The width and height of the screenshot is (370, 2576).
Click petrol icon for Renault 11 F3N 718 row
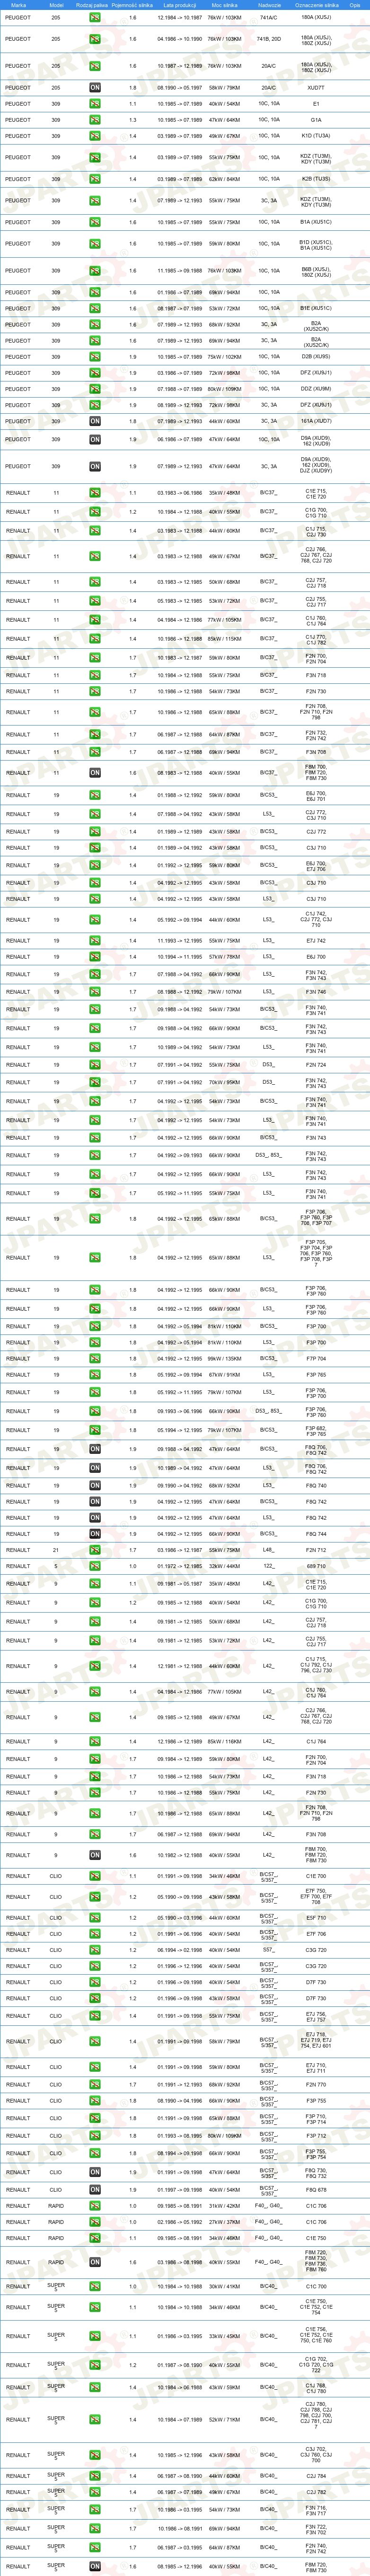pos(95,675)
